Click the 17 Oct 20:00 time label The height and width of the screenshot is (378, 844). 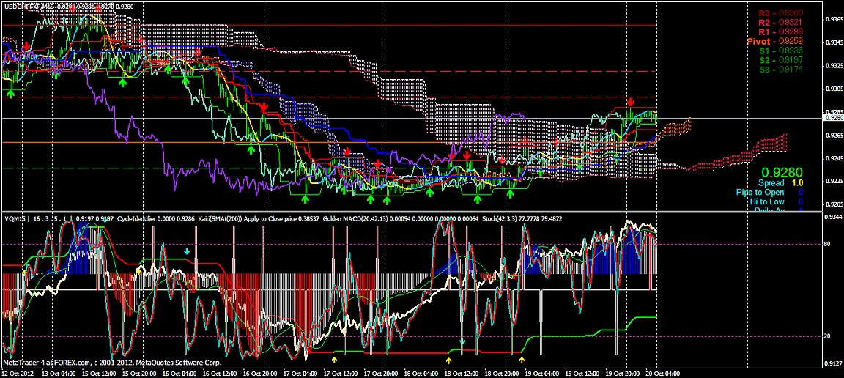(x=382, y=373)
